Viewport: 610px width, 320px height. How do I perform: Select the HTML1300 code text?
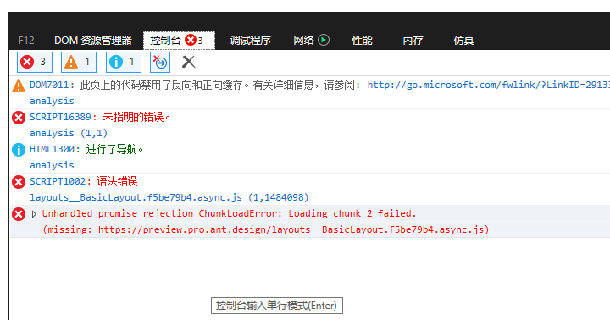(x=53, y=149)
